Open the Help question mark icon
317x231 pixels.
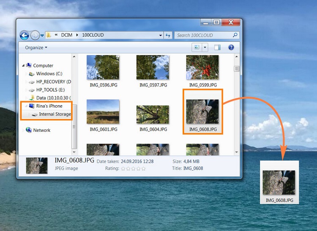click(231, 48)
